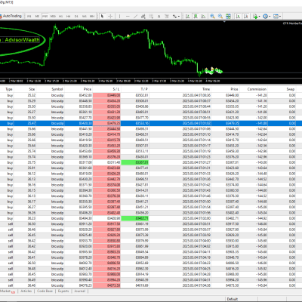Open the chart templates dropdown
The width and height of the screenshot is (302, 302).
click(x=277, y=17)
